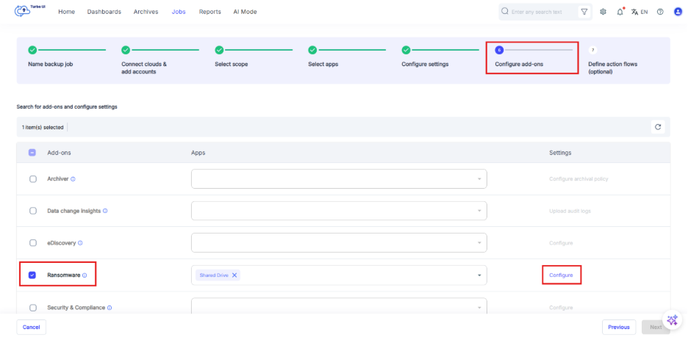Uncheck the Ransomware add-on checkbox
Image resolution: width=688 pixels, height=340 pixels.
click(x=32, y=275)
